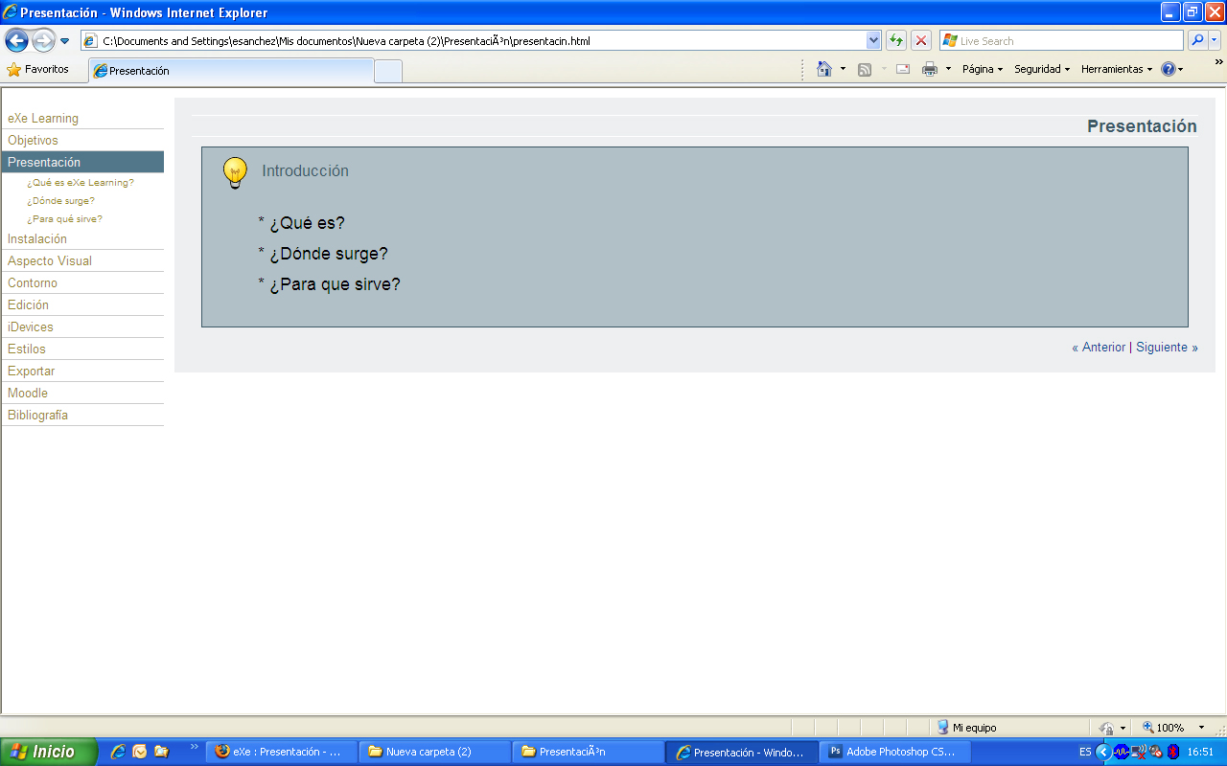The image size is (1227, 766).
Task: Open the Página dropdown menu
Action: 982,69
